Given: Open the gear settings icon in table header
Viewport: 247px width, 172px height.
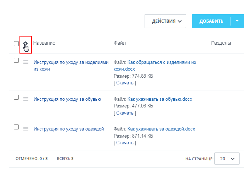Looking at the screenshot, I should [25, 44].
